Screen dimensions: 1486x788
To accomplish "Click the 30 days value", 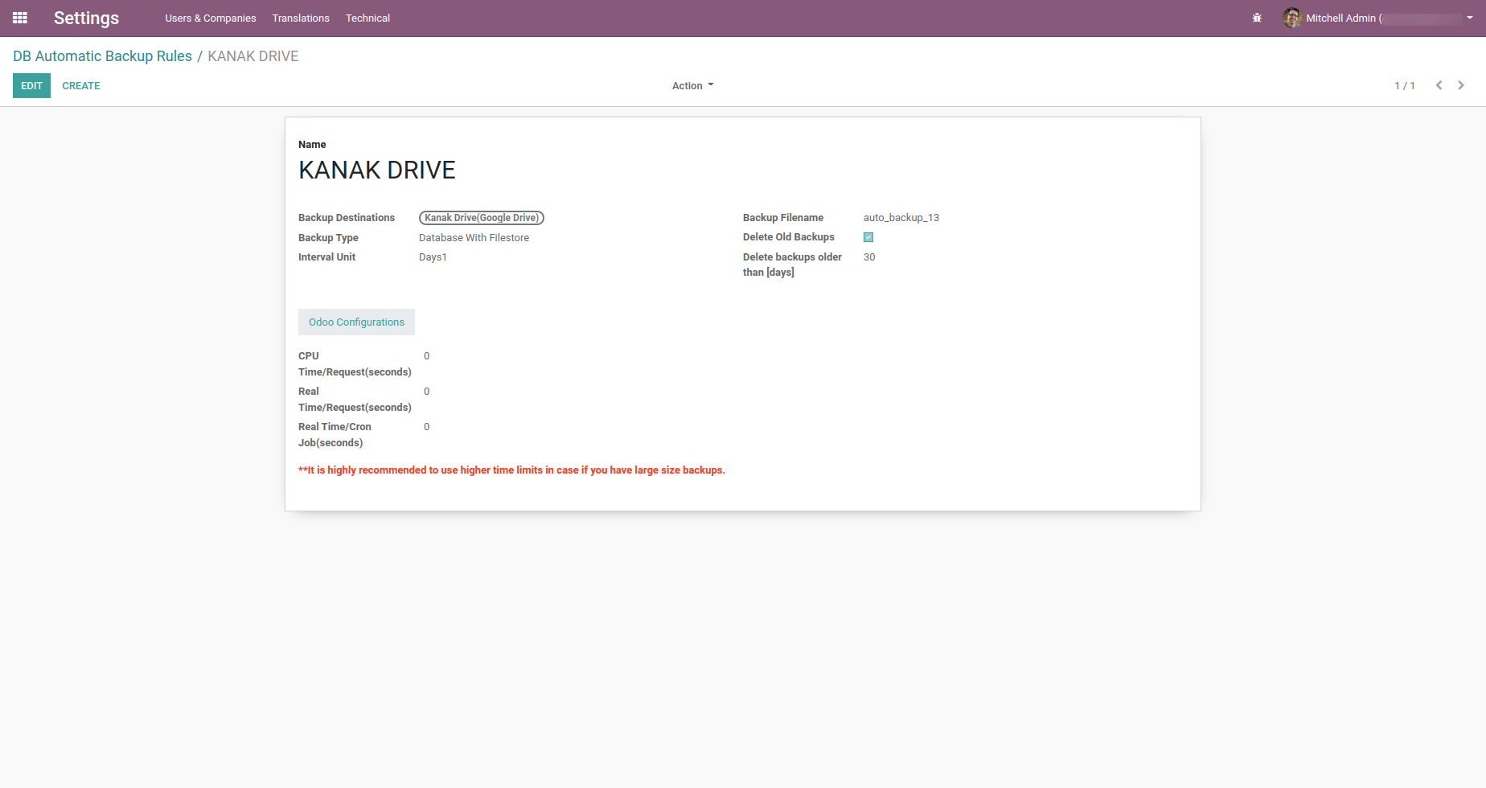I will pos(869,257).
